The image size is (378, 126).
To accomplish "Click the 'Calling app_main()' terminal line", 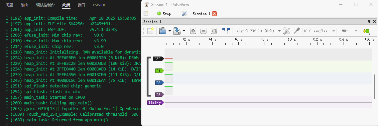I will pos(49,103).
